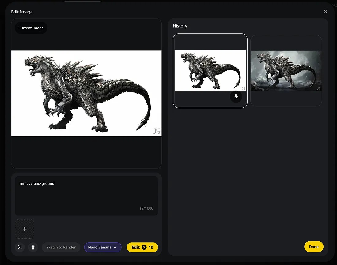The image size is (337, 265).
Task: Click the magic wand enhance icon
Action: tap(20, 247)
